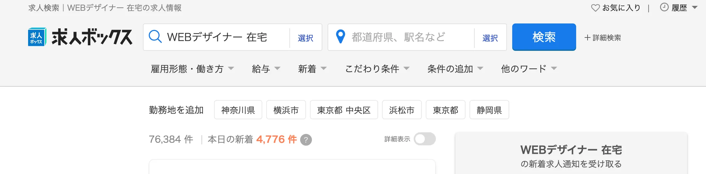
Task: Open the 履歴 dropdown arrow
Action: click(x=695, y=7)
